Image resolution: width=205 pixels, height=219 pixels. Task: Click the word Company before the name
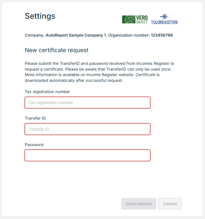34,35
